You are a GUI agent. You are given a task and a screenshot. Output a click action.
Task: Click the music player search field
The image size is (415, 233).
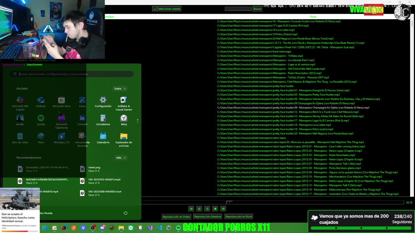tap(238, 9)
